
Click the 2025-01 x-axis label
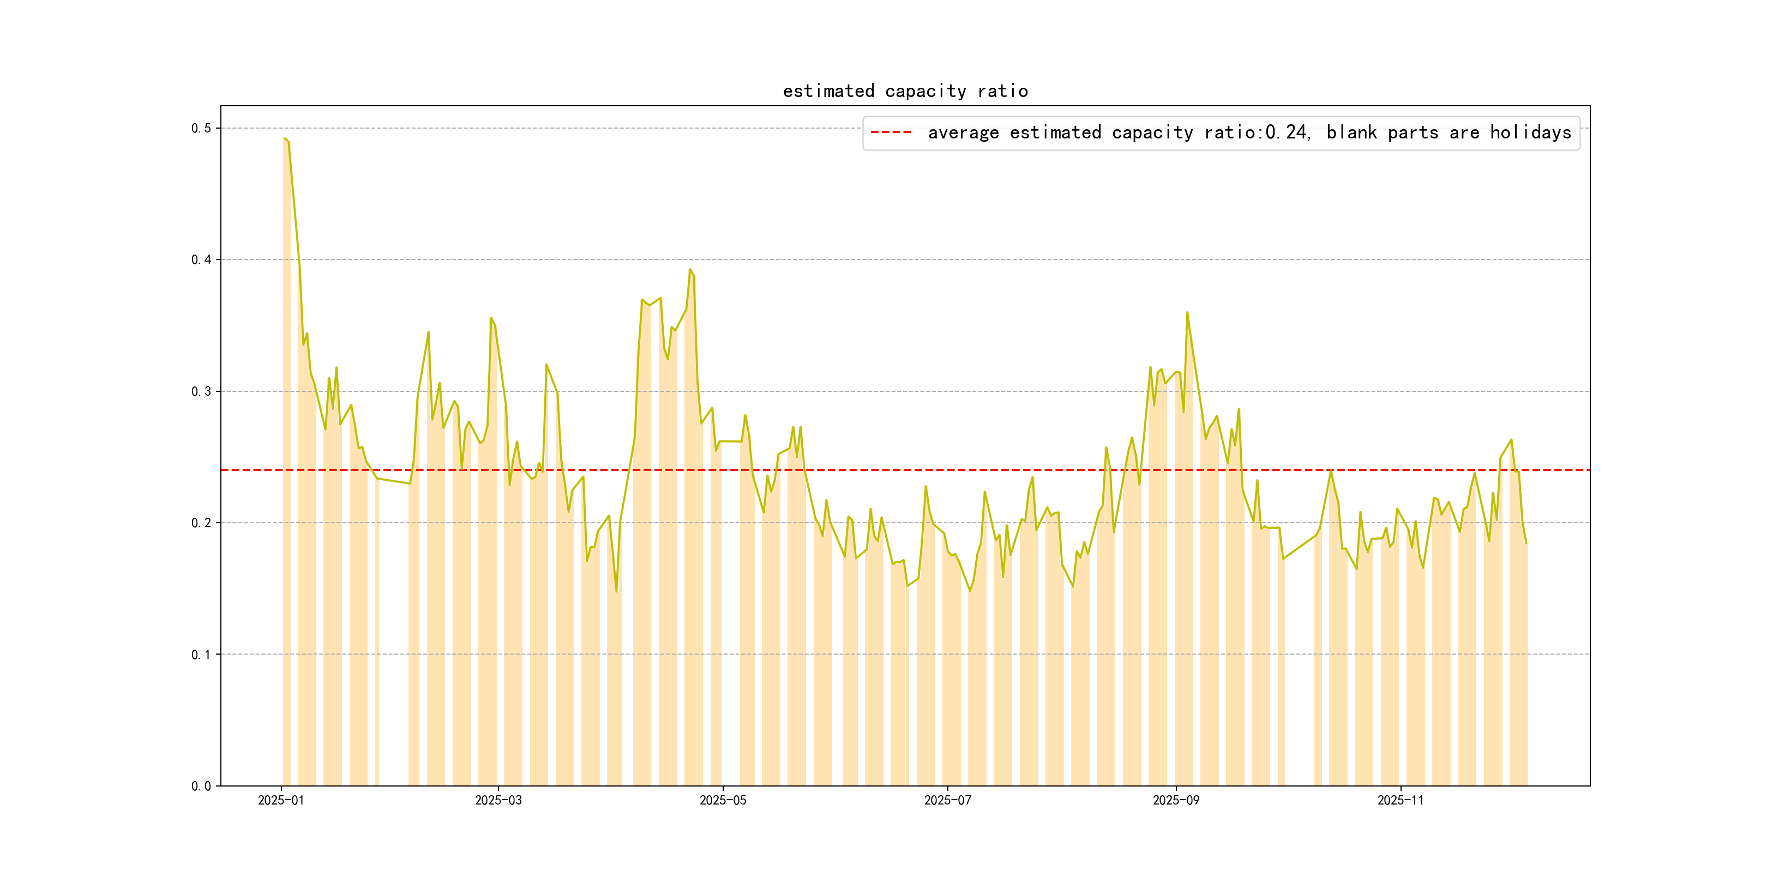point(280,800)
